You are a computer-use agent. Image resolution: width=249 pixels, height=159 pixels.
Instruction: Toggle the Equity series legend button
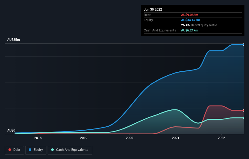(x=36, y=150)
